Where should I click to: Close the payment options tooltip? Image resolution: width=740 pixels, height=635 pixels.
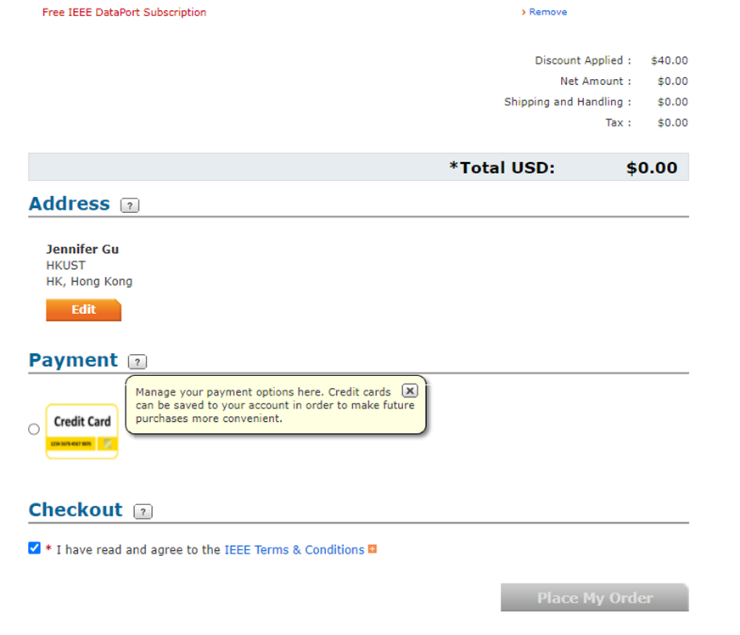pos(409,391)
